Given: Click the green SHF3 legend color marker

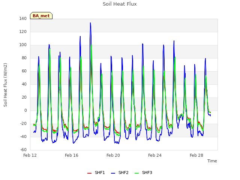Looking at the screenshot, I should (x=136, y=173).
